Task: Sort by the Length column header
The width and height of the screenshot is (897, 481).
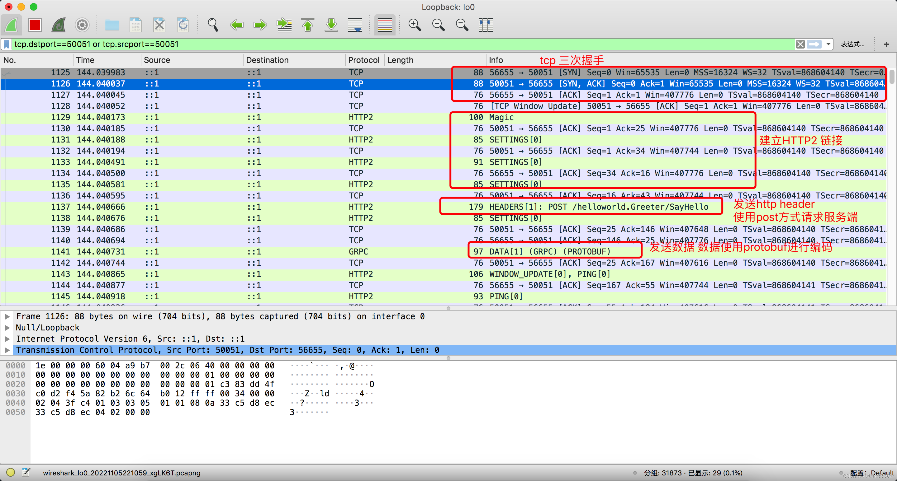Action: (x=435, y=60)
